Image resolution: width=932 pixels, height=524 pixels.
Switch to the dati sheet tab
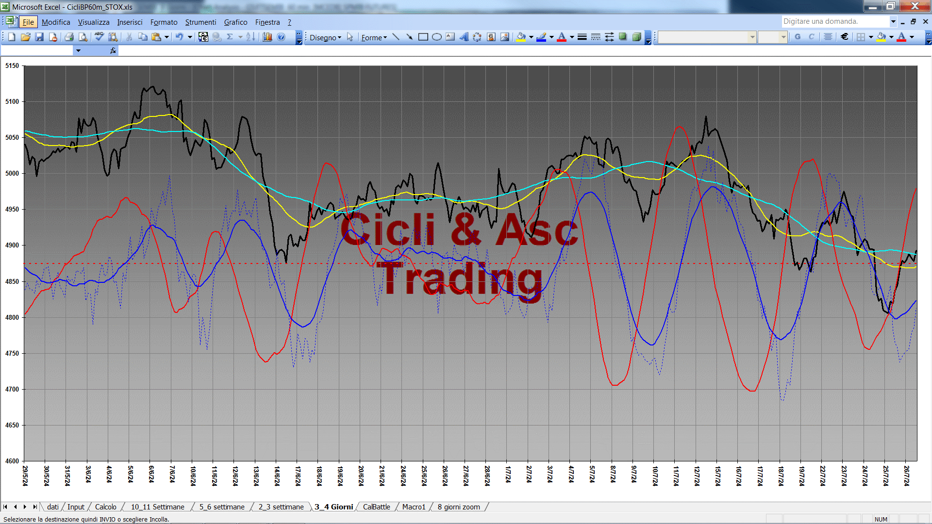tap(53, 507)
